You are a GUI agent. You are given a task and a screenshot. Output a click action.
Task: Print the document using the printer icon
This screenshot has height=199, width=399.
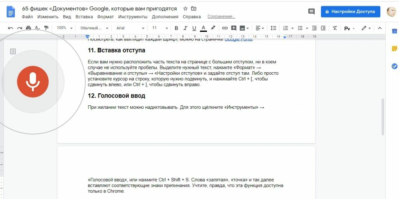(28, 28)
